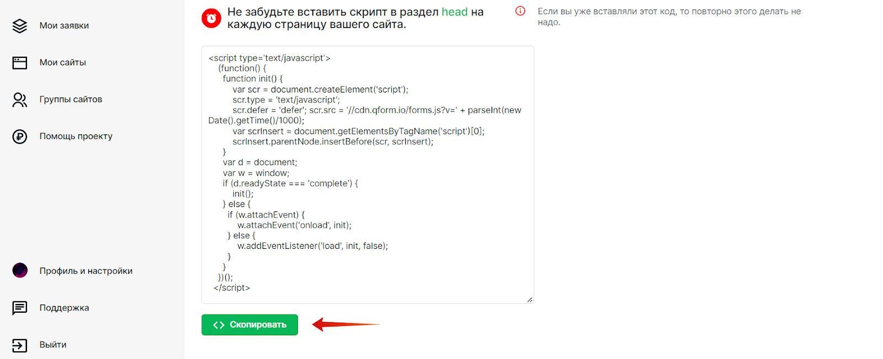Click inside the script code textarea
Image resolution: width=883 pixels, height=359 pixels.
(x=368, y=175)
